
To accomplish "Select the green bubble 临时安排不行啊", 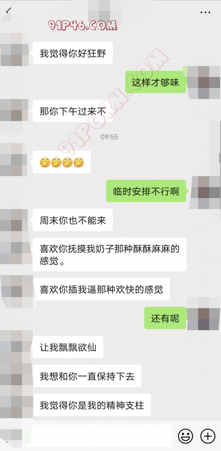I will click(x=146, y=191).
